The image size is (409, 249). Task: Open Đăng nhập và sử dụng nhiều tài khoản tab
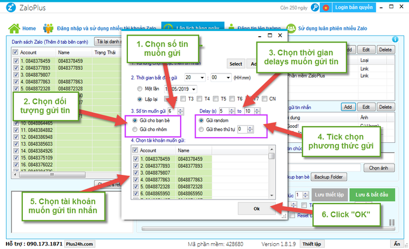pyautogui.click(x=106, y=29)
